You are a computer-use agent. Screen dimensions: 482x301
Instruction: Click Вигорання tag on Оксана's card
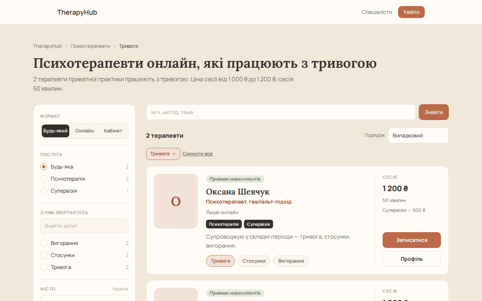coord(291,261)
